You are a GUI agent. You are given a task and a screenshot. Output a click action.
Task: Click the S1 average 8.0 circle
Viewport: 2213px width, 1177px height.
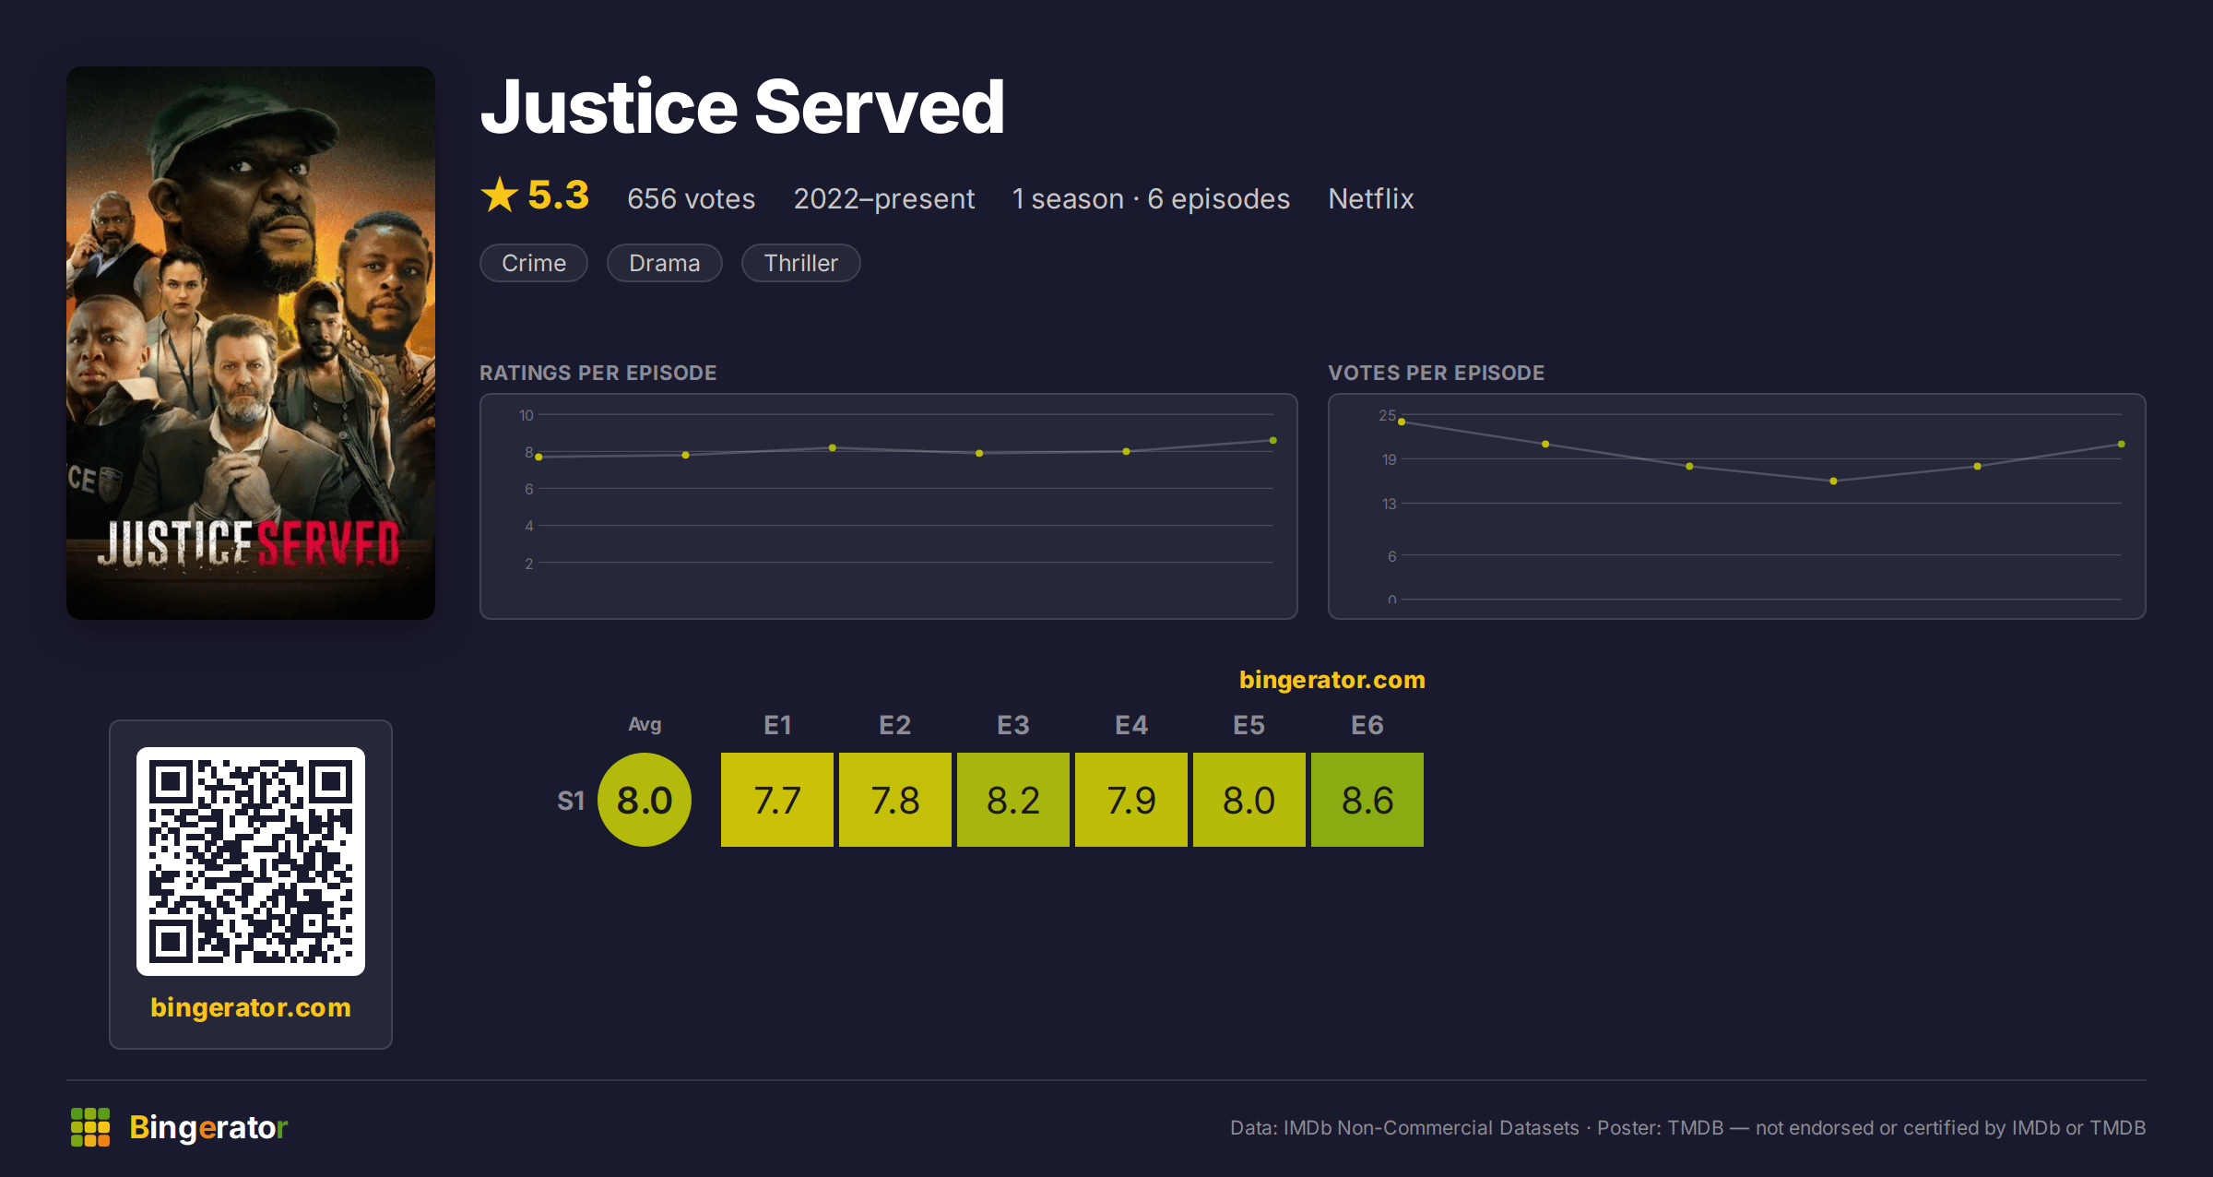coord(645,800)
